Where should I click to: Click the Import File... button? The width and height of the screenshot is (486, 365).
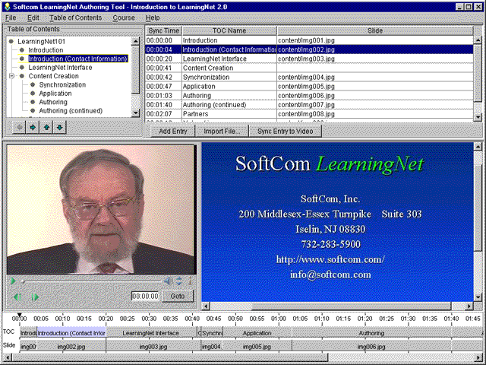pos(222,132)
